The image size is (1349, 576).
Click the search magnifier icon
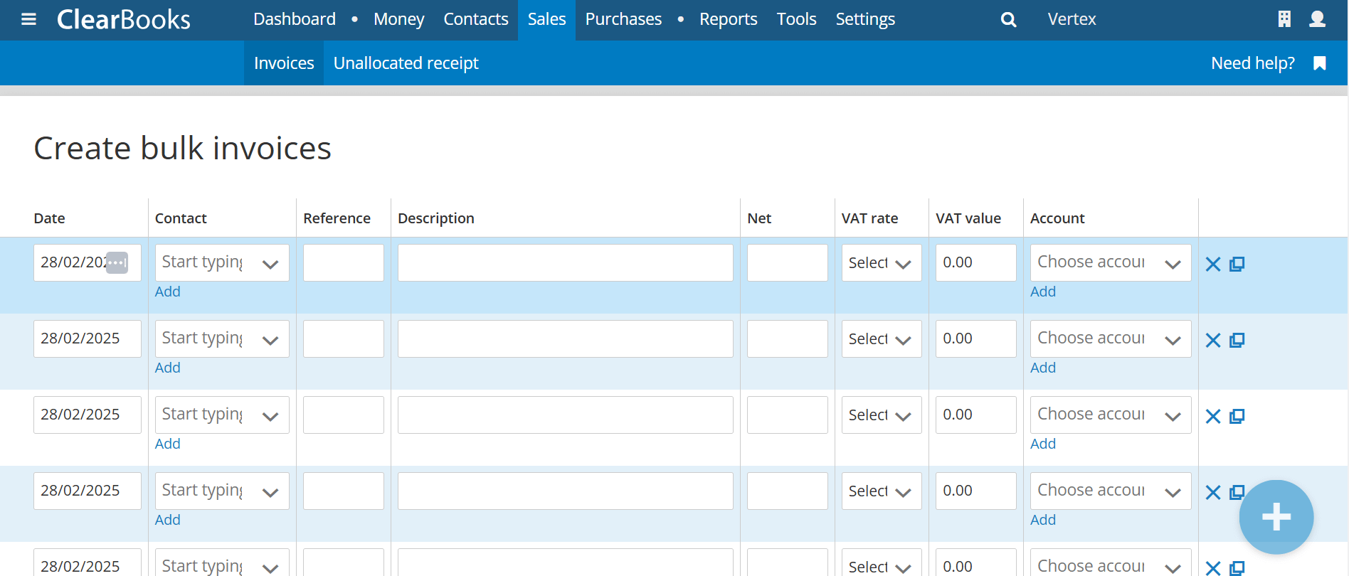1008,20
